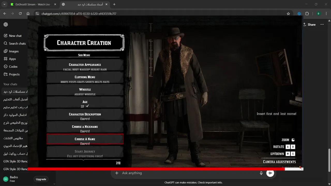Start voice mode with waveform button
Screen dimensions: 331x186
[270, 173]
